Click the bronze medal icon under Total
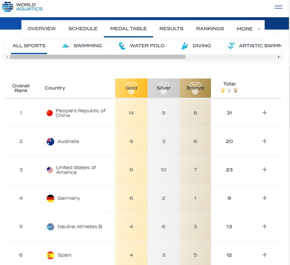Image resolution: width=290 pixels, height=265 pixels. point(236,91)
